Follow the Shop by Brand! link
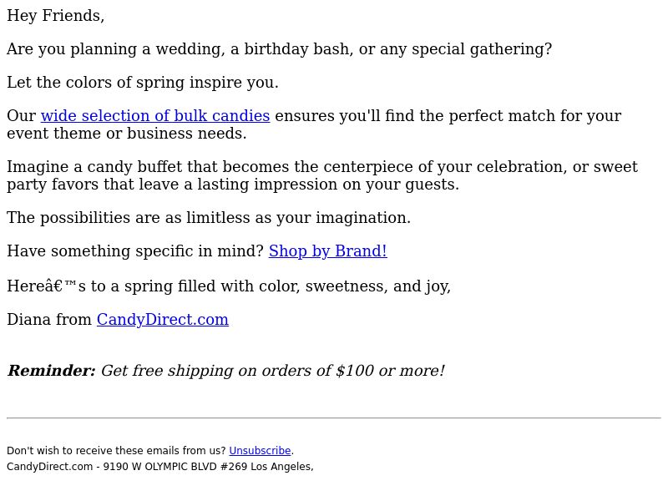Screen dimensions: 668x501 click(x=327, y=251)
